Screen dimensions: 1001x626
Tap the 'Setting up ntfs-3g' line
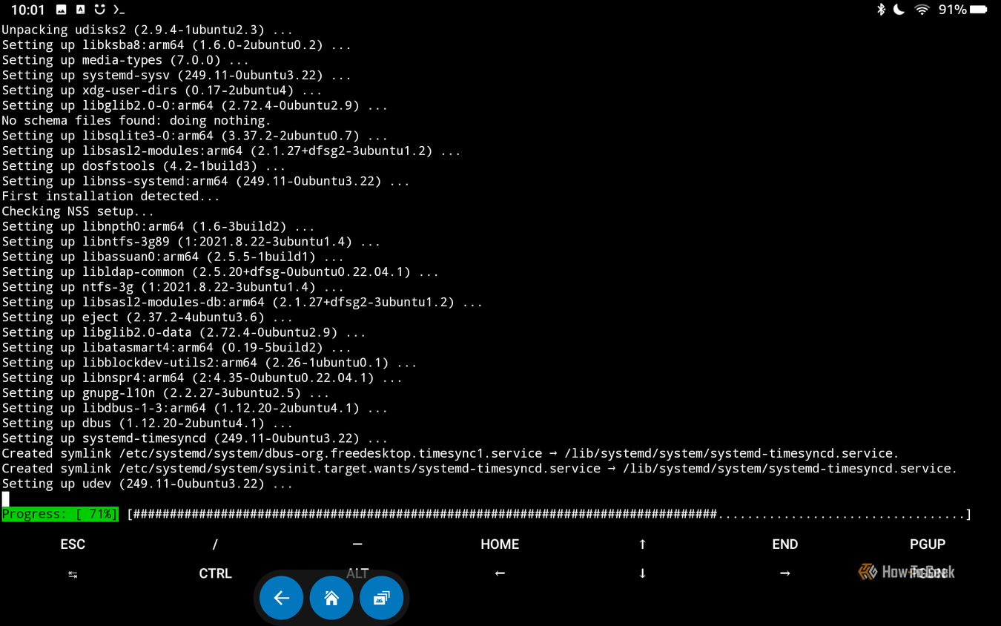coord(173,287)
